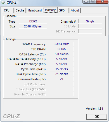Select the DDR2 memory type field

(33, 21)
